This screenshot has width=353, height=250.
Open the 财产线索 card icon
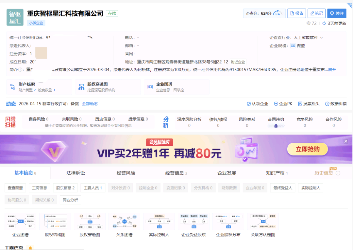[x=13, y=87]
